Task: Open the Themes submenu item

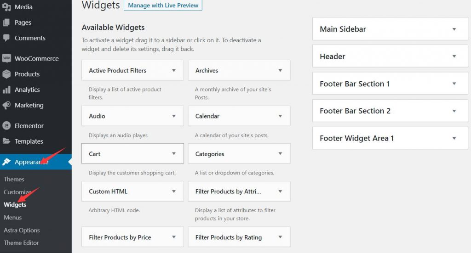Action: [x=14, y=179]
